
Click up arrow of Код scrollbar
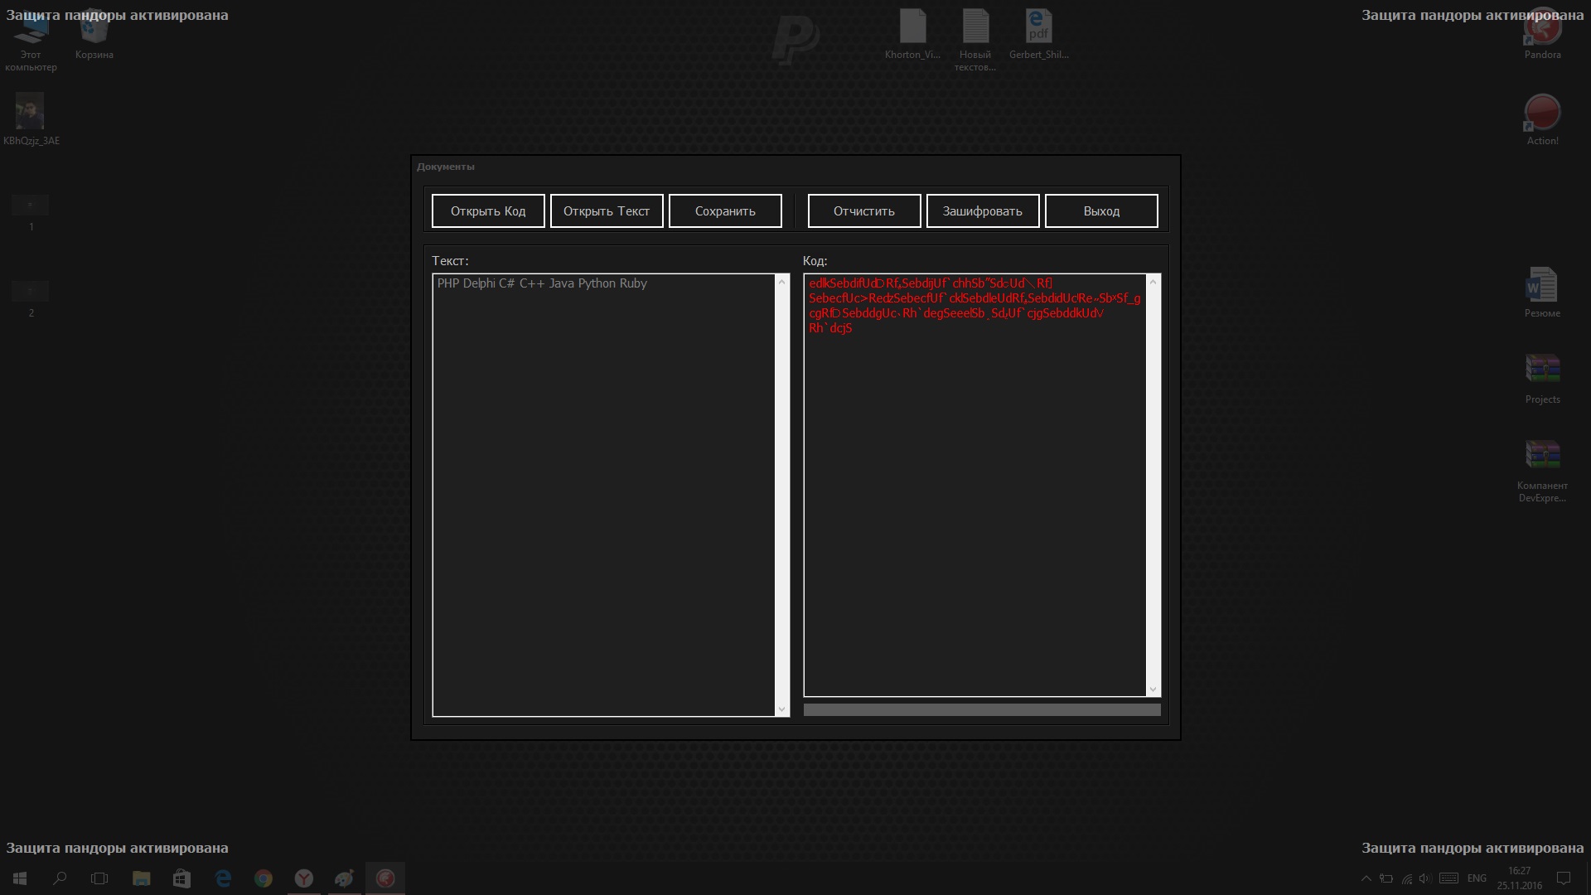tap(1153, 283)
